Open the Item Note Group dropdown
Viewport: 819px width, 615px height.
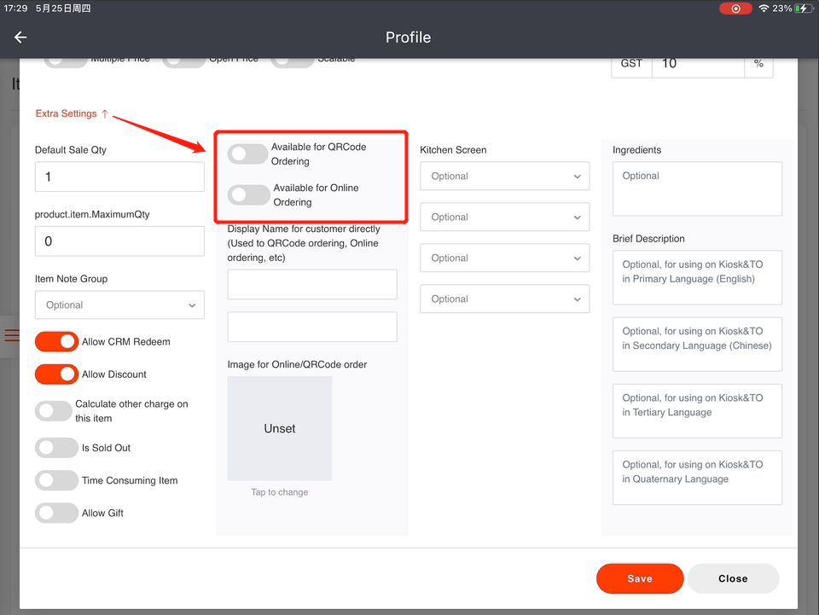[x=119, y=305]
